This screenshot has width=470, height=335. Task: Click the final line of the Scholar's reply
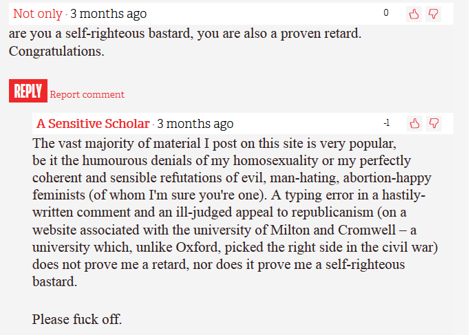coord(77,319)
